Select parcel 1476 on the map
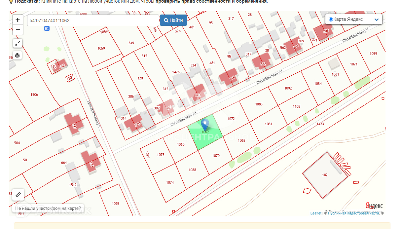The height and width of the screenshot is (229, 402). [176, 72]
